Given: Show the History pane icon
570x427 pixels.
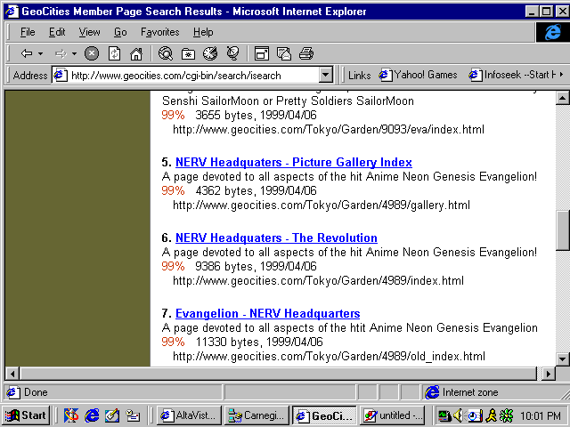Looking at the screenshot, I should click(210, 53).
